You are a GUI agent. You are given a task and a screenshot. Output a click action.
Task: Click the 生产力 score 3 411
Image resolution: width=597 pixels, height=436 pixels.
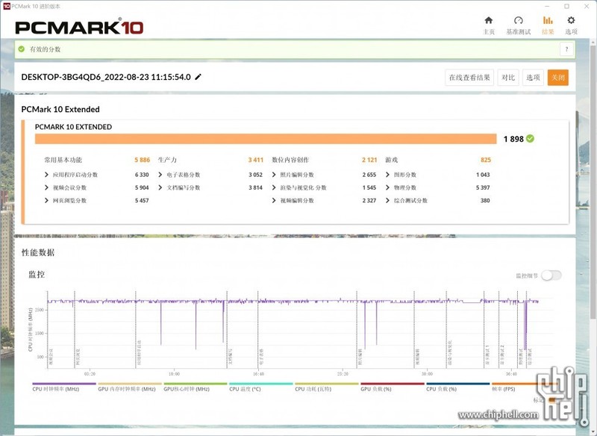click(256, 160)
